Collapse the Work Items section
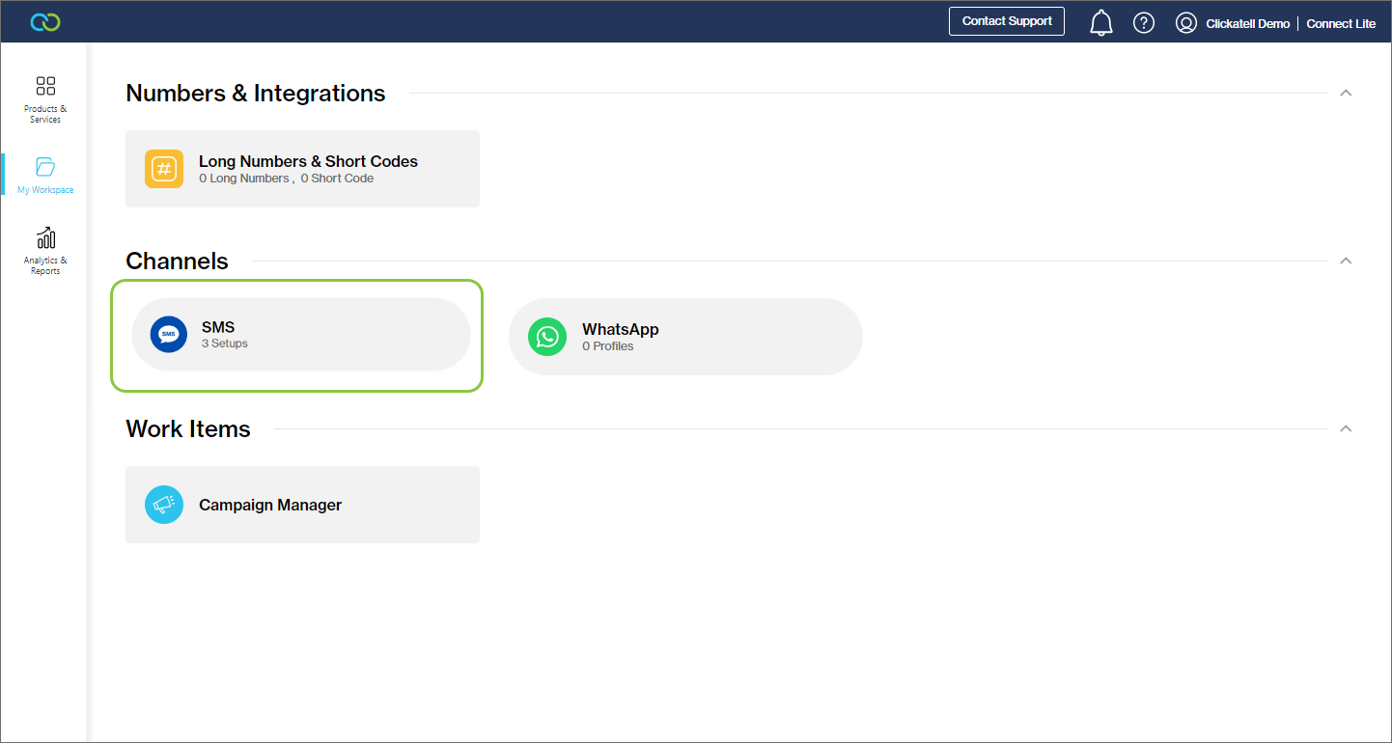This screenshot has width=1392, height=743. [1346, 429]
